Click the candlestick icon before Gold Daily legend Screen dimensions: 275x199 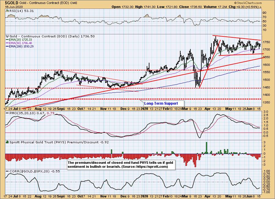(7, 36)
